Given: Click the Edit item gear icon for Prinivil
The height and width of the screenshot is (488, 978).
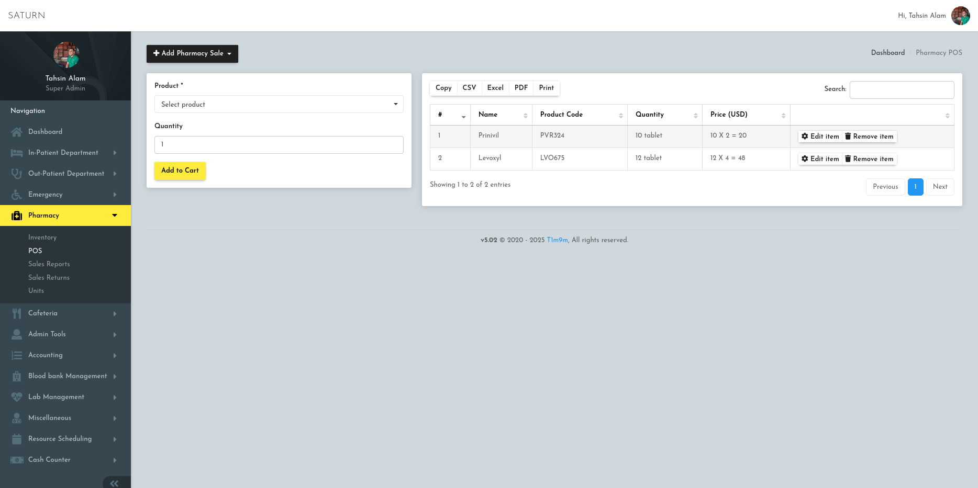Looking at the screenshot, I should pos(805,136).
